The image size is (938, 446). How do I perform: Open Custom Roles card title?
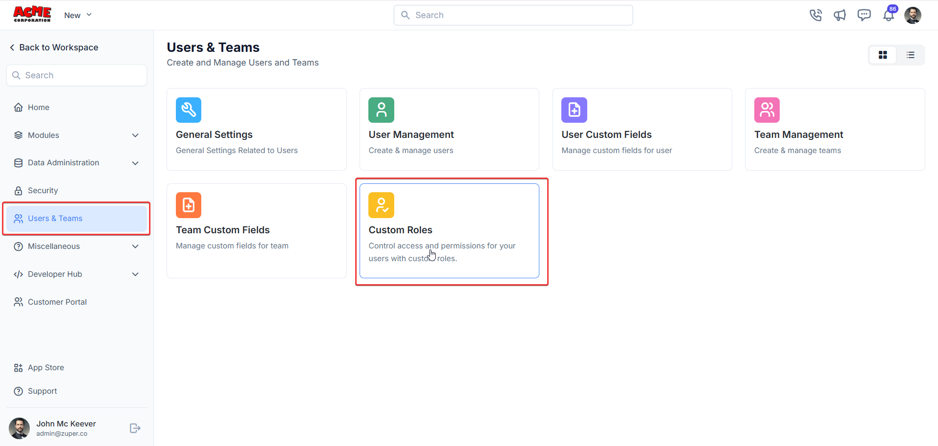pos(400,230)
